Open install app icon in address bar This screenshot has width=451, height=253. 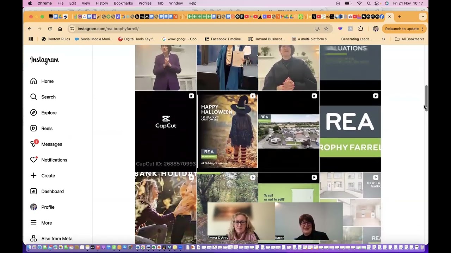tap(317, 29)
